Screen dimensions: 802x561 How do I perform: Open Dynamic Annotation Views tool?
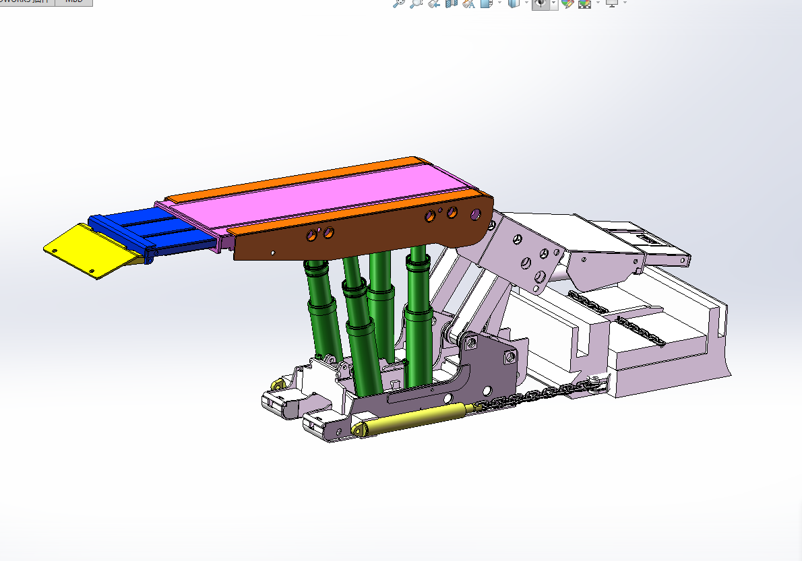tap(468, 3)
